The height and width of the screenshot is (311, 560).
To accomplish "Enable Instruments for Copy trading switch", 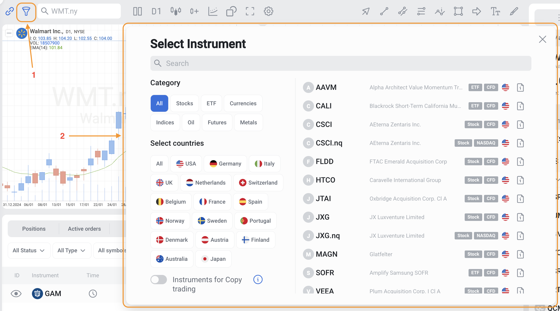I will coord(159,280).
